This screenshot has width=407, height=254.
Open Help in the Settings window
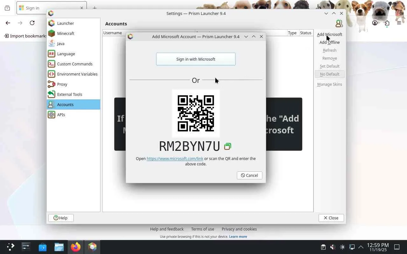point(61,218)
